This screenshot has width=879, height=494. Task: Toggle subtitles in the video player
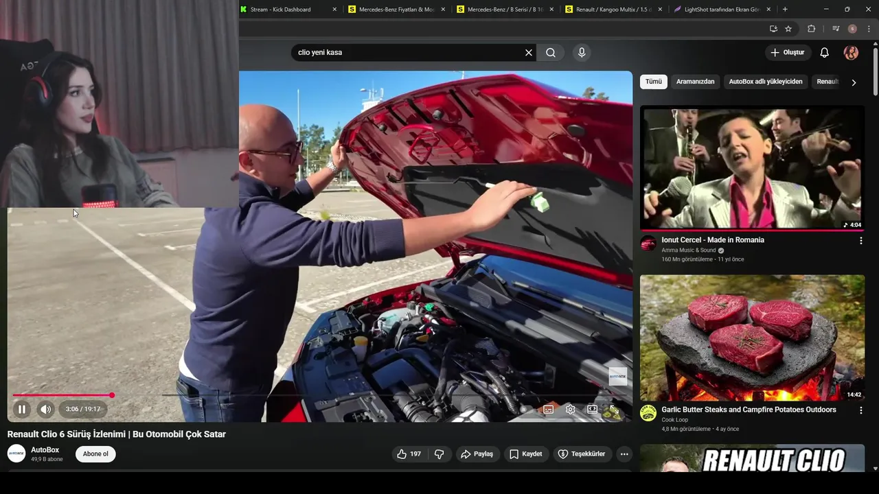pos(548,409)
